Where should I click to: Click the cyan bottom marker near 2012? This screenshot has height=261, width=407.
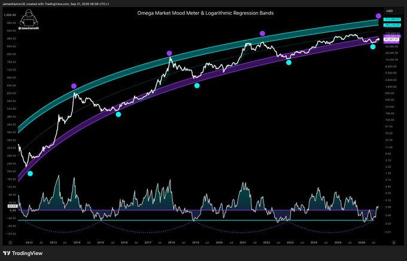[30, 173]
